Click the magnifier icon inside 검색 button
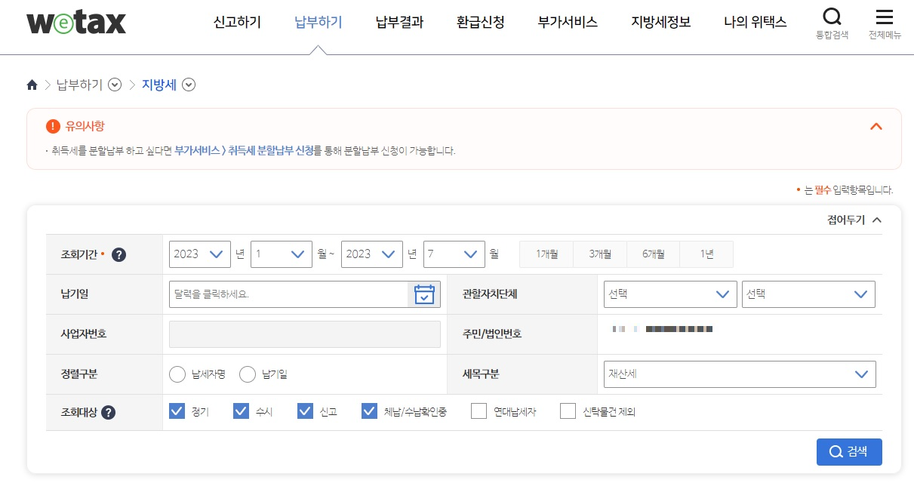 [x=836, y=451]
